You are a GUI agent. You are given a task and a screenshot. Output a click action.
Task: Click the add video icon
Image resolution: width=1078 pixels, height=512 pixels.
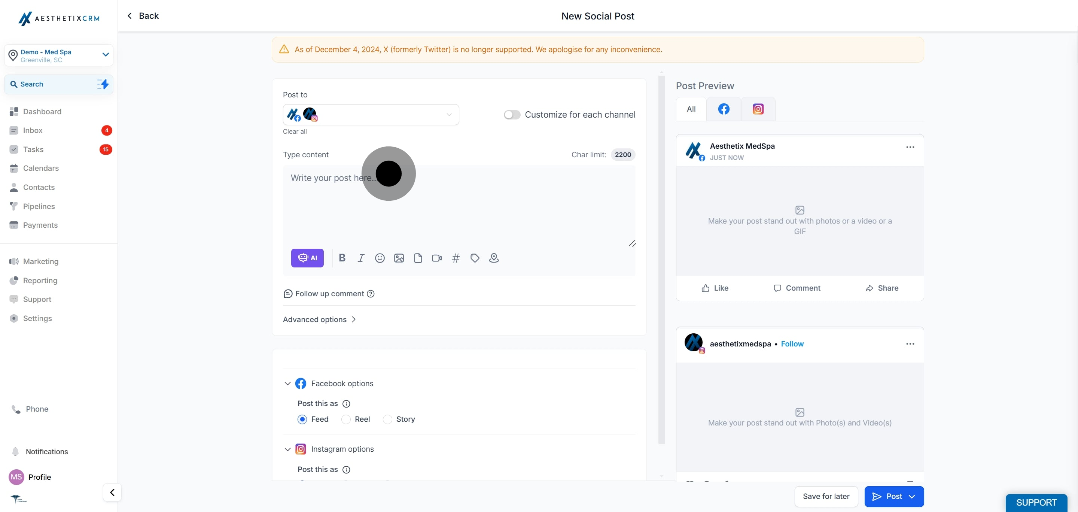click(x=436, y=258)
